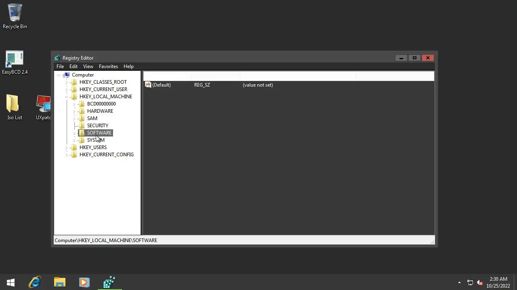Click the muted volume tray icon
Image resolution: width=517 pixels, height=290 pixels.
click(480, 283)
